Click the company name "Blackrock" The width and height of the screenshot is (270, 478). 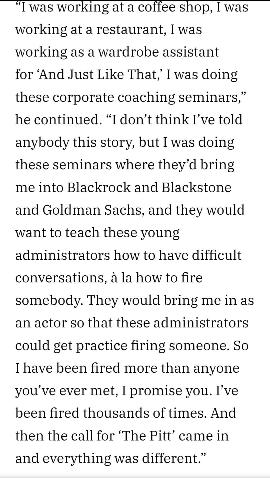[x=99, y=187]
